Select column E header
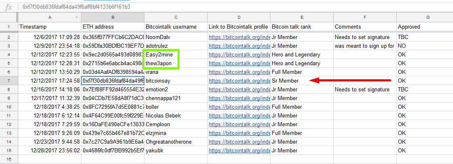Image resolution: width=453 pixels, height=164 pixels. pos(302,17)
